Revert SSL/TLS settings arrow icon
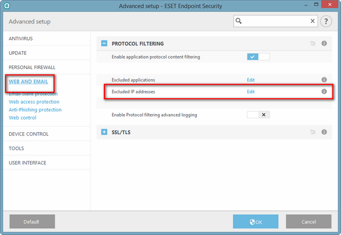Screen dimensions: 341x235 [x=313, y=132]
